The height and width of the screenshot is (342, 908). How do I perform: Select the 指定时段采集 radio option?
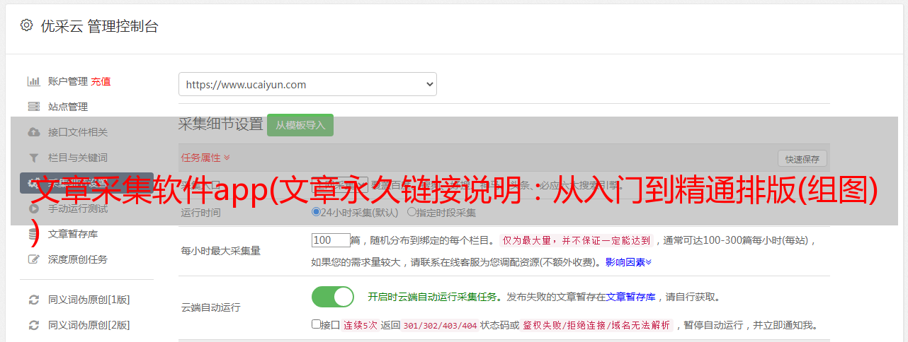[412, 211]
